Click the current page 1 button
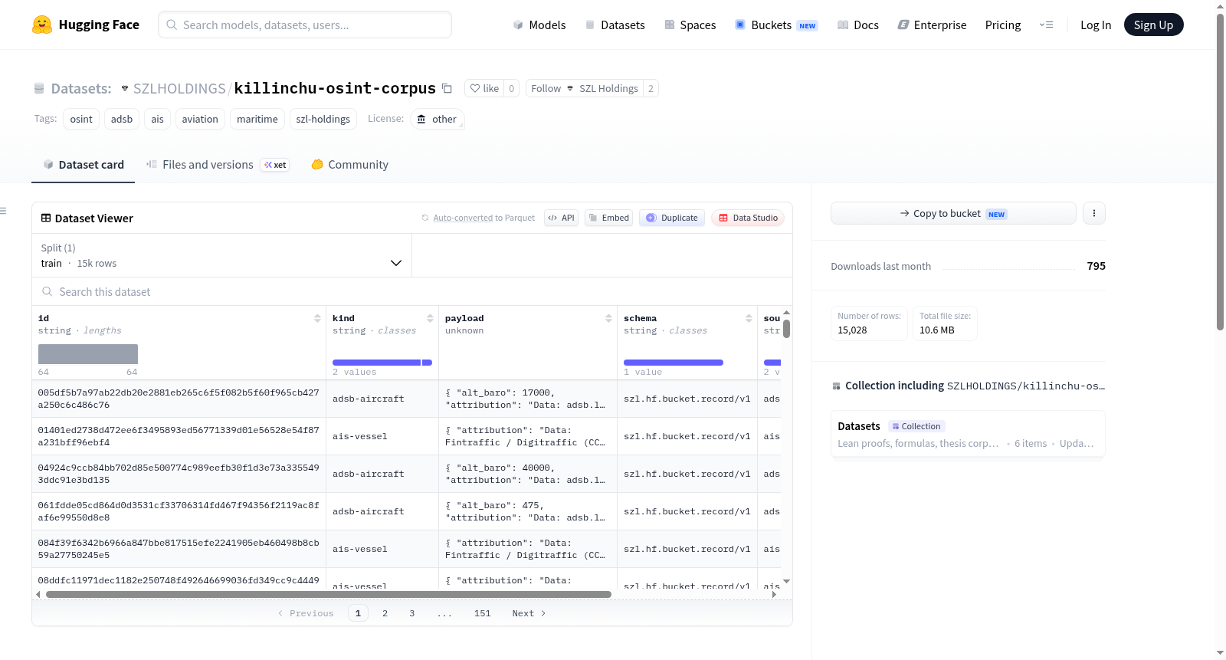 (x=358, y=613)
